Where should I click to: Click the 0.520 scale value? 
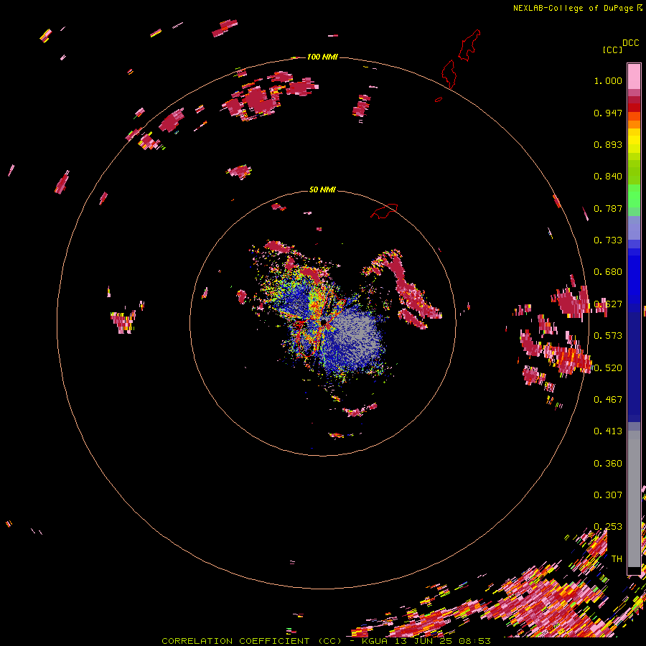coord(608,368)
